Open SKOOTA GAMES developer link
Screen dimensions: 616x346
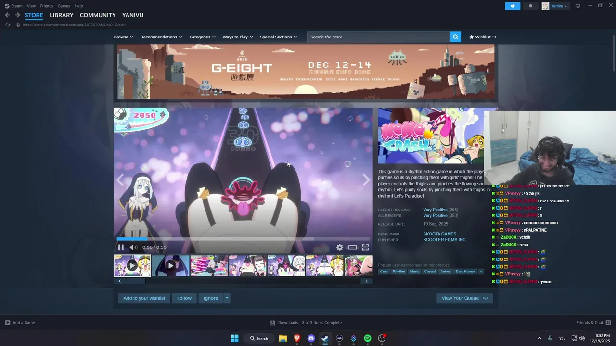pos(440,234)
